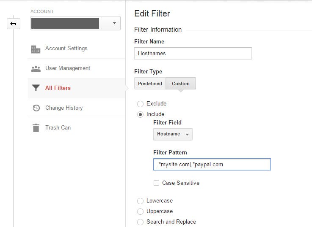The image size is (312, 227).
Task: Open the Hostname filter field dropdown
Action: (x=173, y=134)
